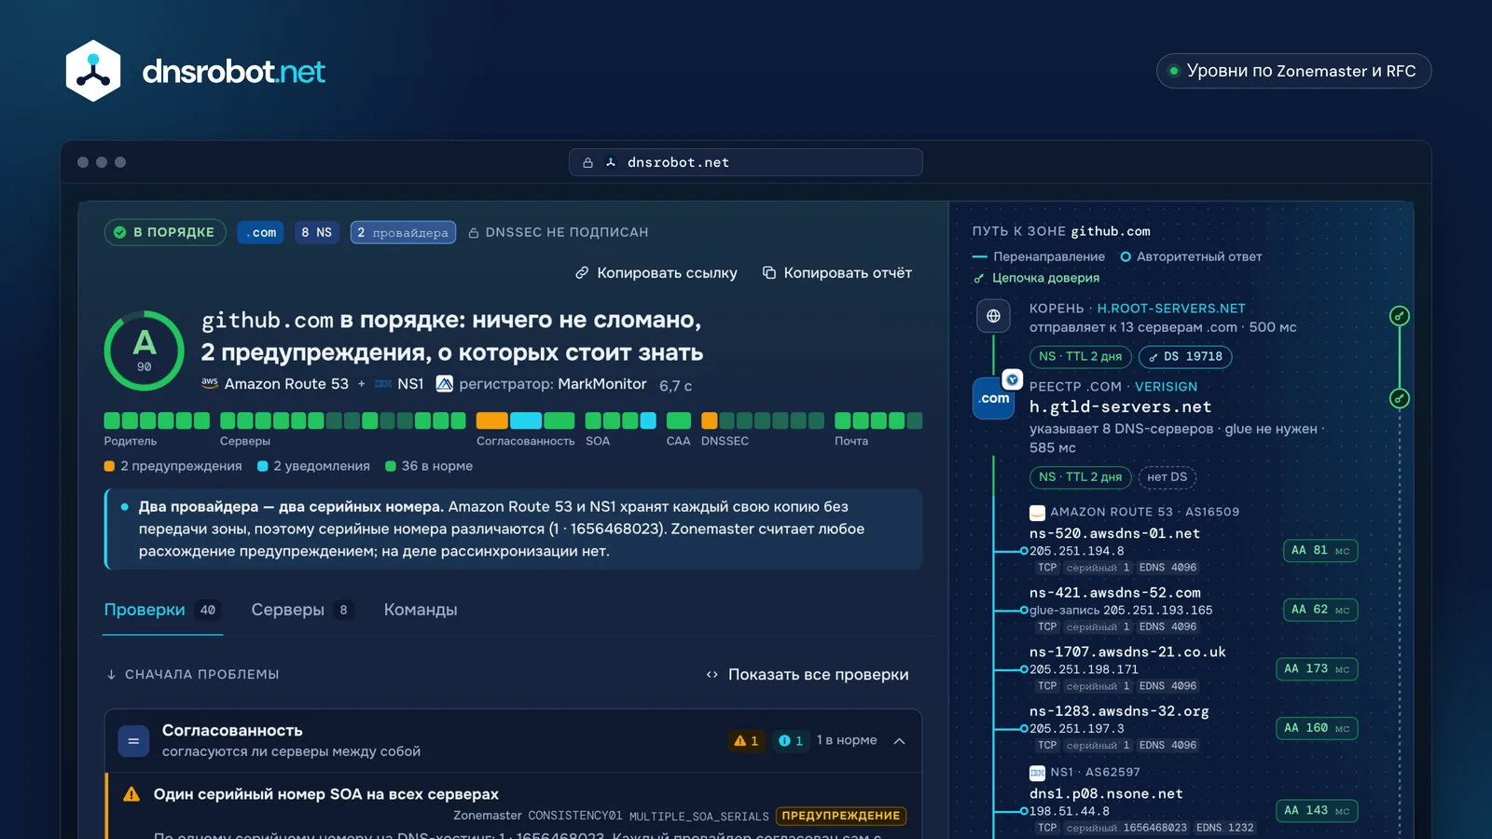The width and height of the screenshot is (1492, 839).
Task: Click server ns-421.awsdns-52.com
Action: point(1115,593)
